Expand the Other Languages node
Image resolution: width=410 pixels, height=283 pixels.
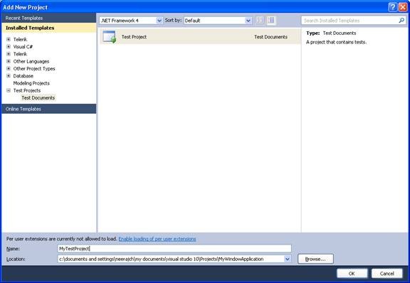tap(9, 61)
